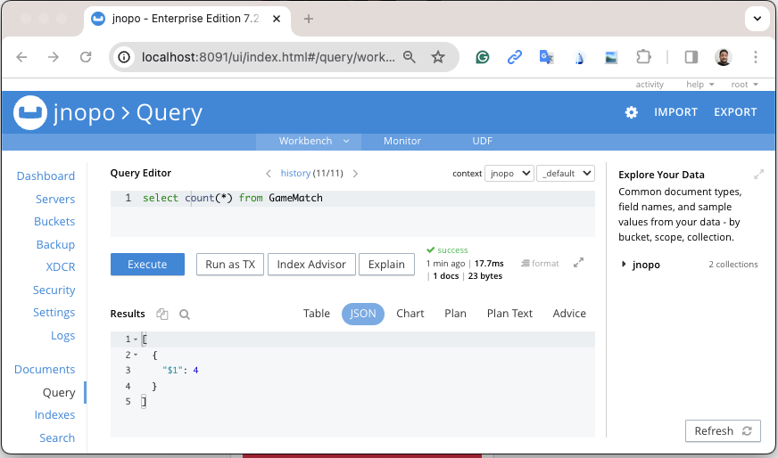
Task: Open the Plan Text view
Action: pyautogui.click(x=509, y=314)
